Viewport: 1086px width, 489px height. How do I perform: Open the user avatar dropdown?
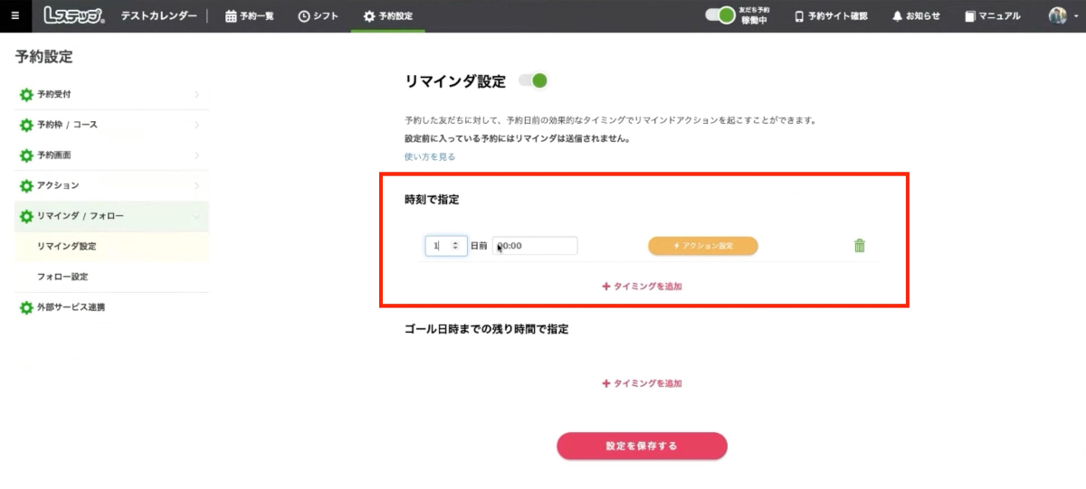click(1062, 15)
